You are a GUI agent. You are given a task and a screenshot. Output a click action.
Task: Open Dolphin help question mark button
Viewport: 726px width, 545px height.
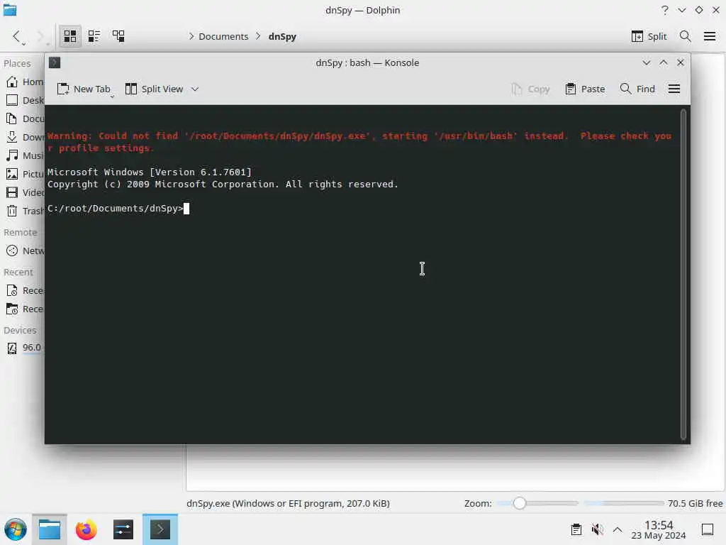665,10
